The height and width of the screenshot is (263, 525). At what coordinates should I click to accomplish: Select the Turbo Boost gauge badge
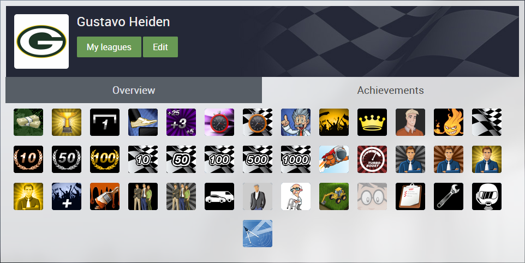coord(372,159)
